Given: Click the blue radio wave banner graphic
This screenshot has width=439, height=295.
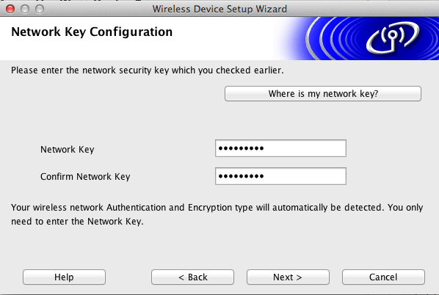Looking at the screenshot, I should click(x=356, y=38).
